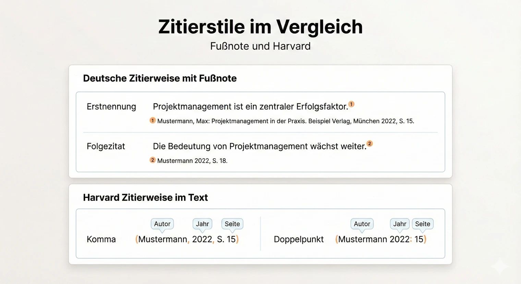Image resolution: width=521 pixels, height=284 pixels.
Task: Click the subtitle Fußnote und Harvard
Action: point(260,46)
